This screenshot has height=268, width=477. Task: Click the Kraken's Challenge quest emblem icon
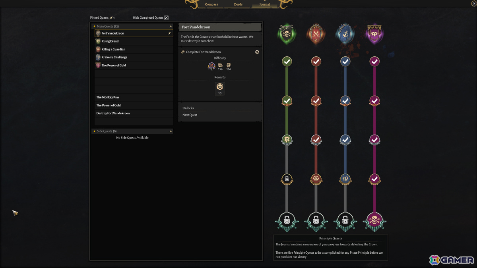click(x=98, y=57)
